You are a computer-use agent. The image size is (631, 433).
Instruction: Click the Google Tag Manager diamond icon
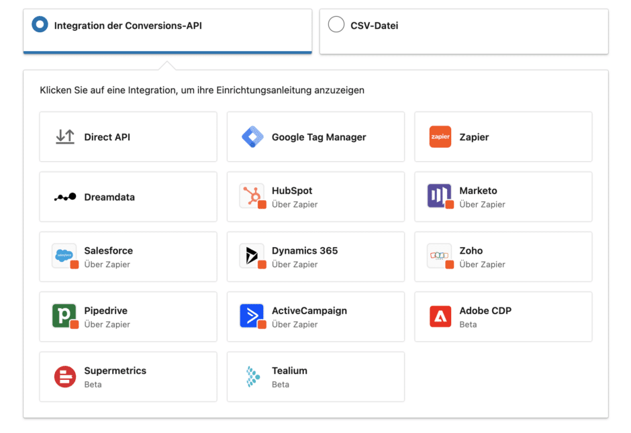coord(252,137)
